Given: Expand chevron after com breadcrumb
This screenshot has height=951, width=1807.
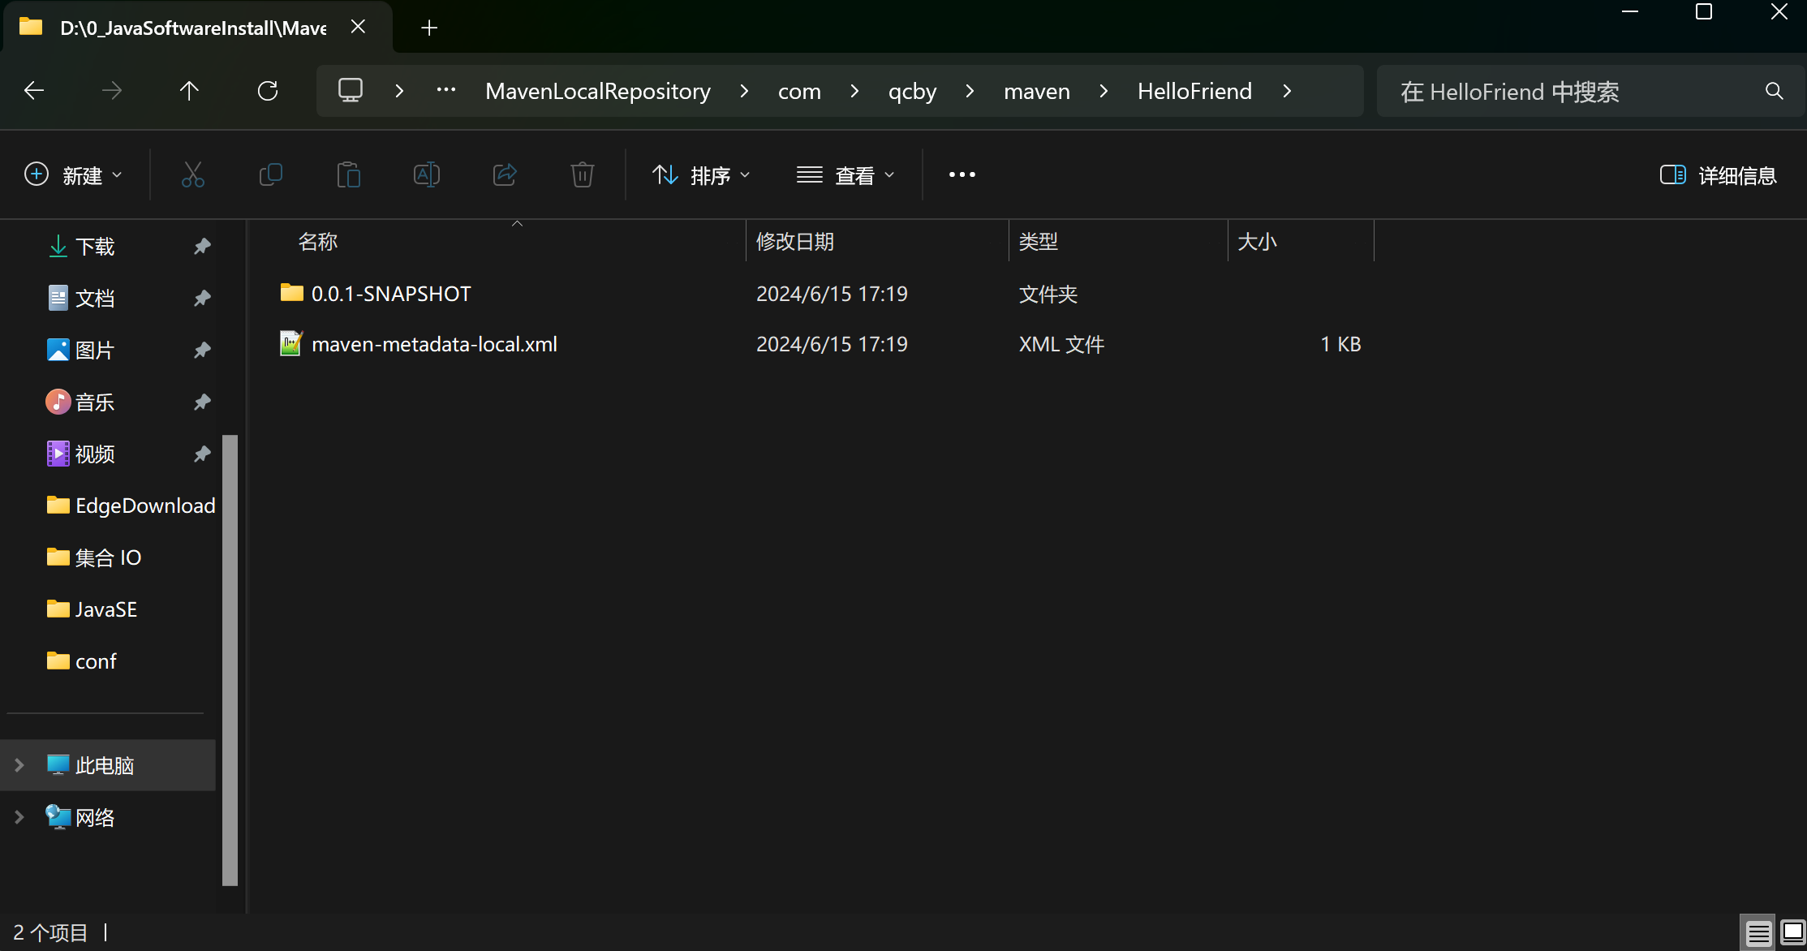Looking at the screenshot, I should coord(854,91).
